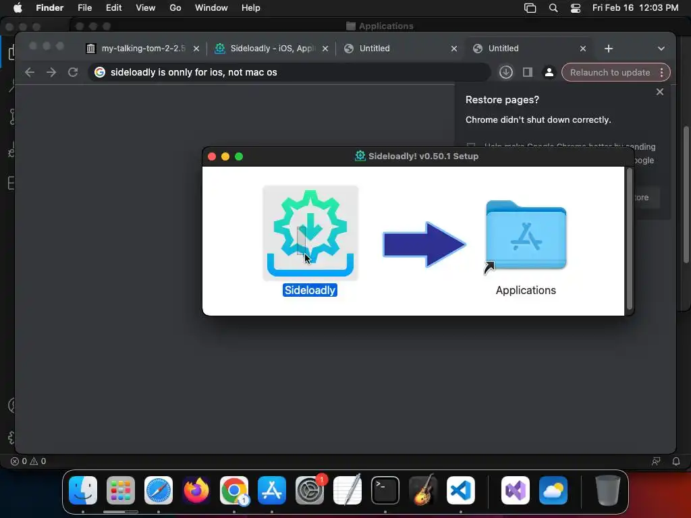Dismiss the Restore pages popup
The image size is (691, 518).
(x=660, y=92)
